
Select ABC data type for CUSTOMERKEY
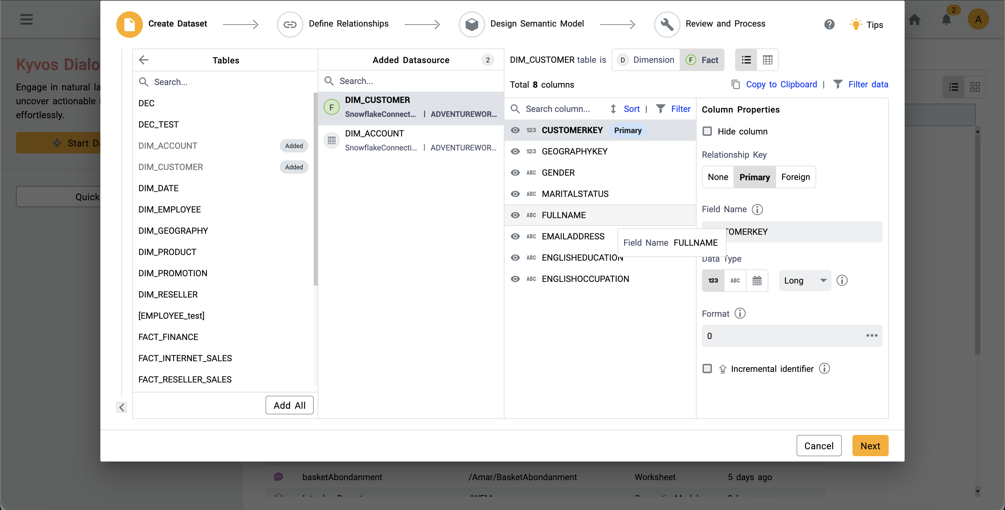[x=735, y=280]
